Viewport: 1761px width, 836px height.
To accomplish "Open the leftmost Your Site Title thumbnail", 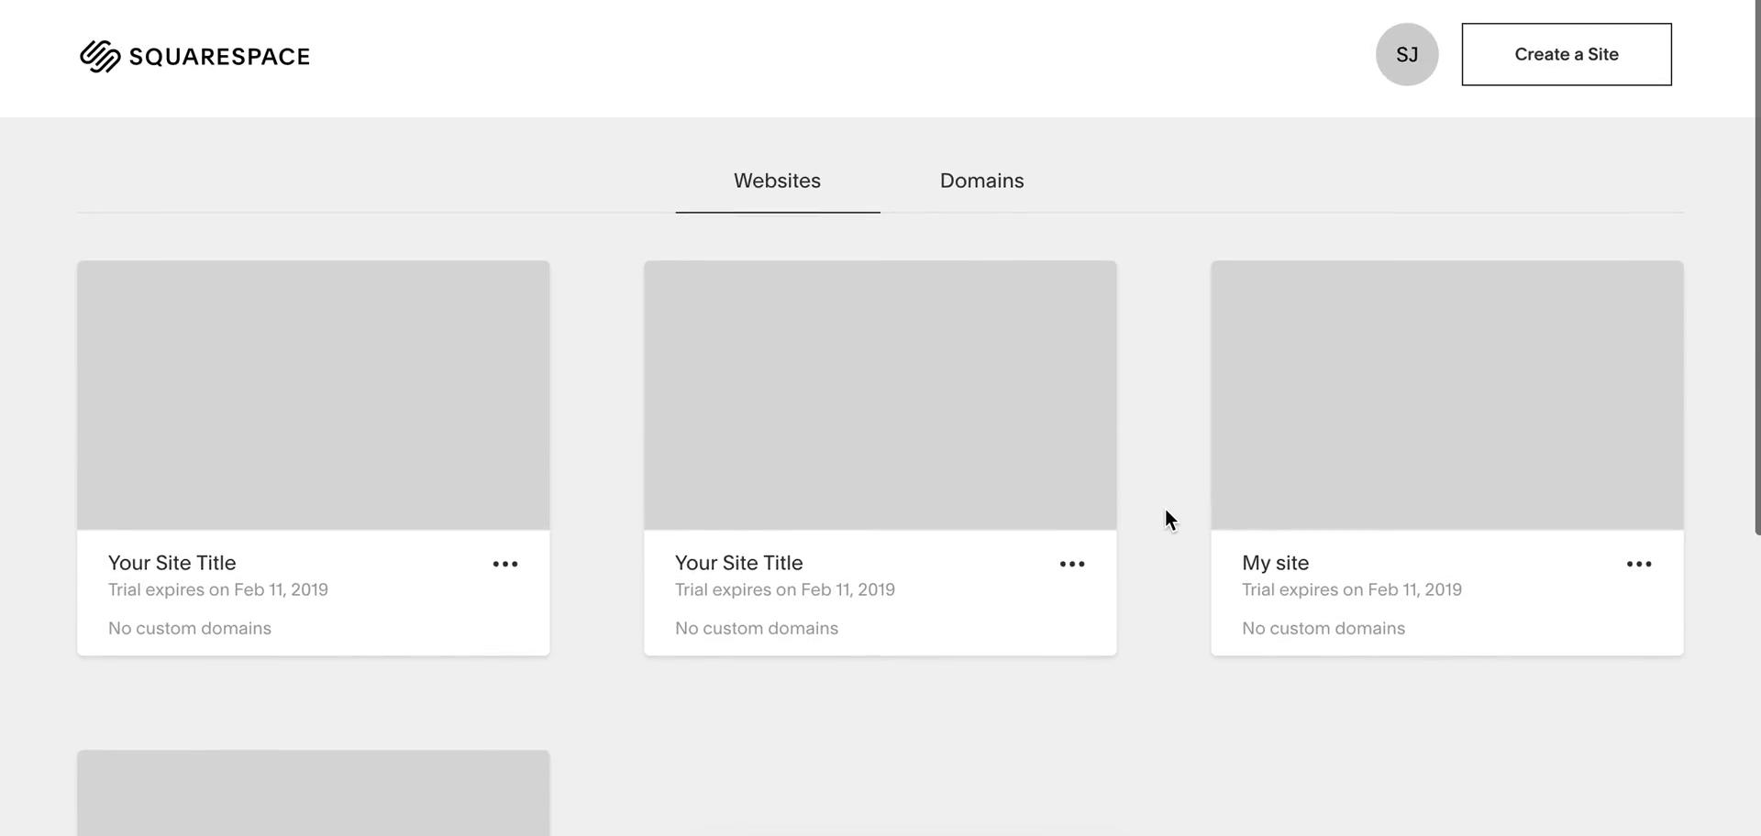I will click(x=314, y=395).
